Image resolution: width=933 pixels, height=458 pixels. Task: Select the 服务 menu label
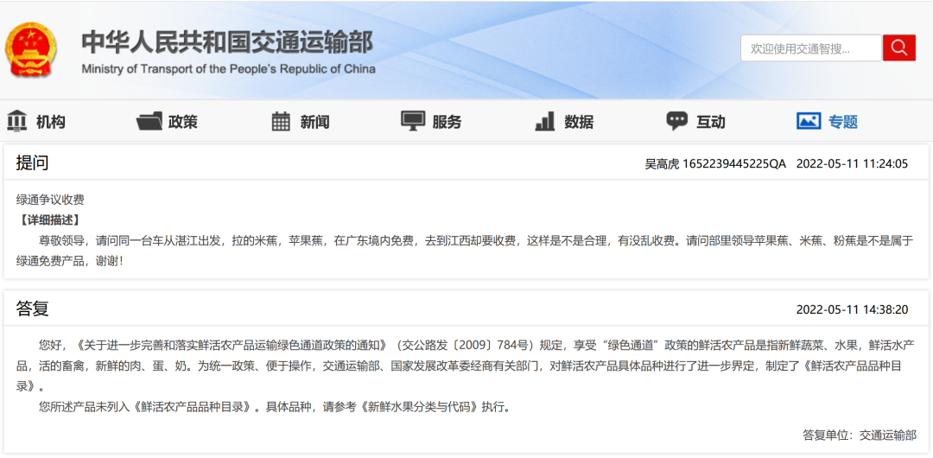(447, 122)
